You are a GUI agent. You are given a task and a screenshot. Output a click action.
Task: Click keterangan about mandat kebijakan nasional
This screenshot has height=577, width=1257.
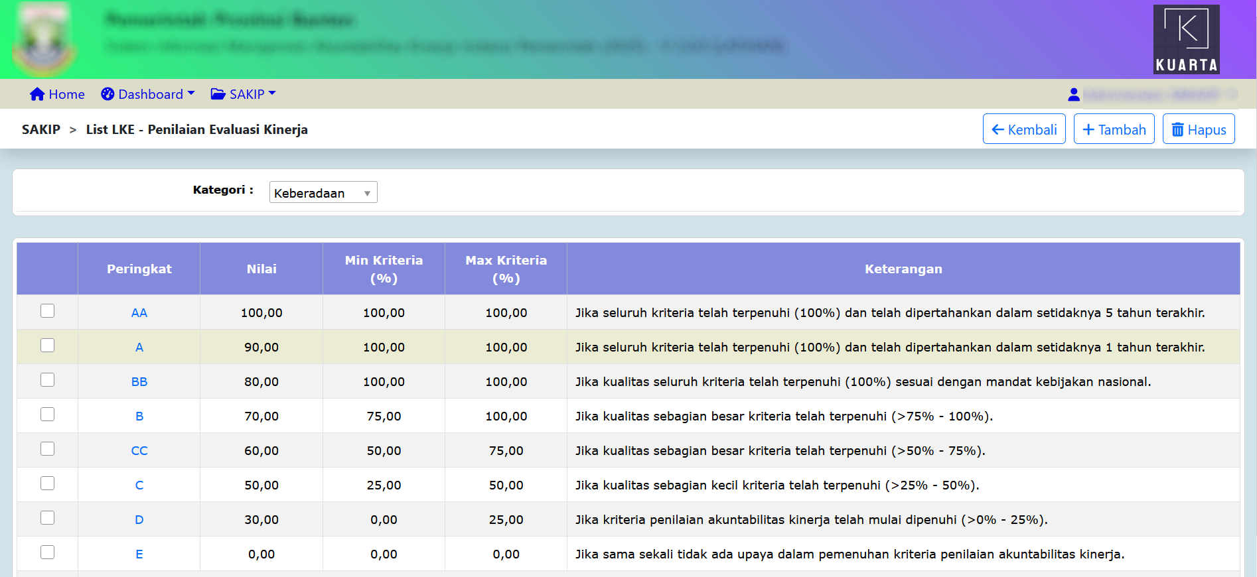click(x=863, y=382)
